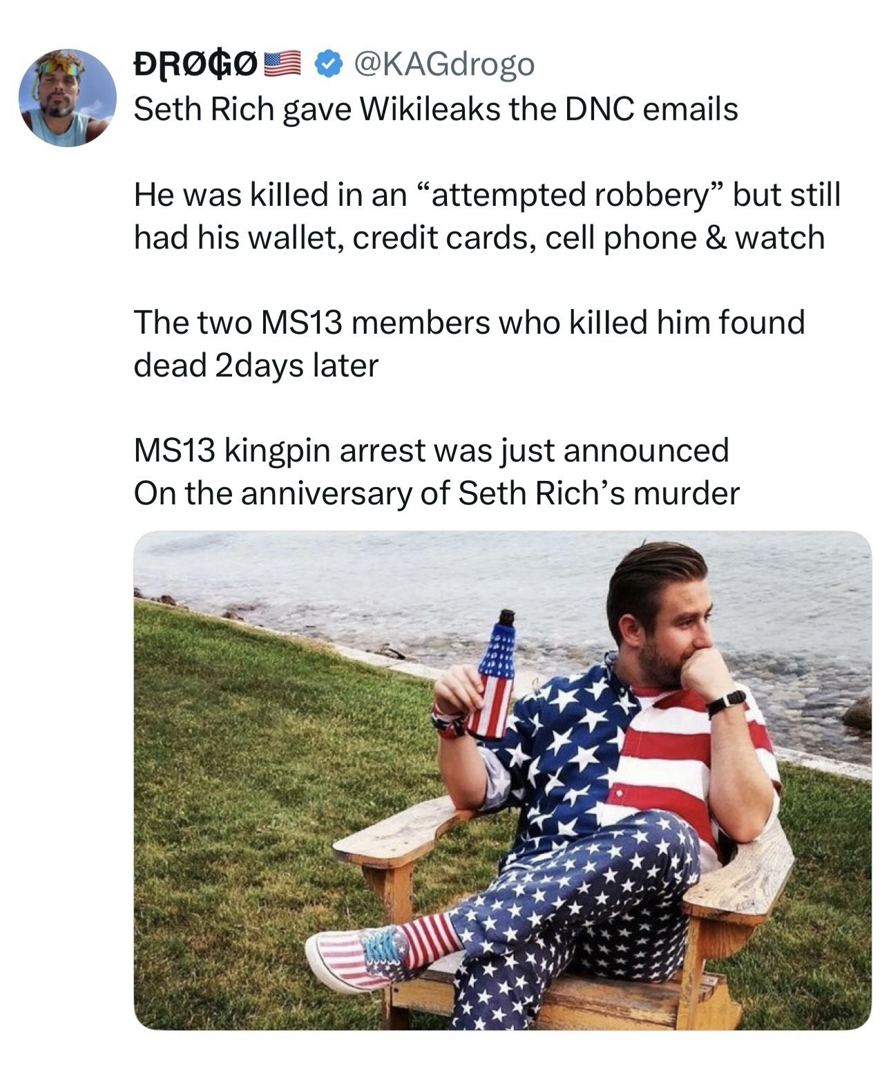
Task: Click the line about Wikileaks DNC emails
Action: coord(435,109)
